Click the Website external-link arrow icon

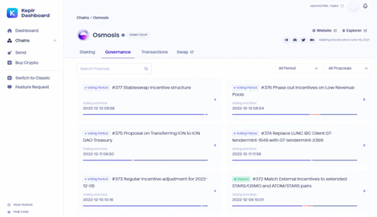[335, 31]
